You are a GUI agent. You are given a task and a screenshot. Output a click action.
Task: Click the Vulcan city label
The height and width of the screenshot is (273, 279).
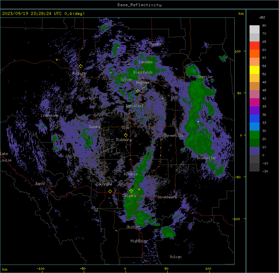pos(175,257)
